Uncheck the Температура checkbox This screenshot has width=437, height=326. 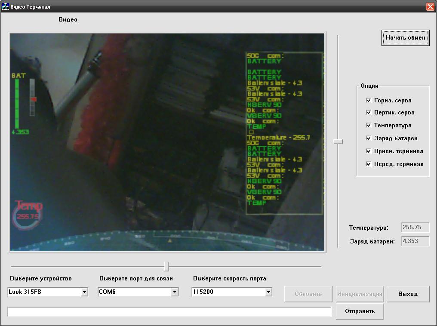click(369, 125)
